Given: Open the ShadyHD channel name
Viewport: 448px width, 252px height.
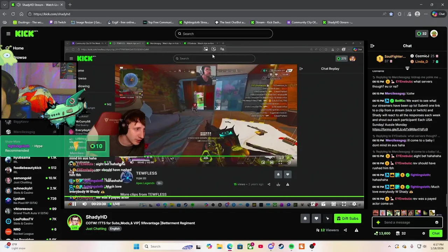Looking at the screenshot, I should point(96,217).
